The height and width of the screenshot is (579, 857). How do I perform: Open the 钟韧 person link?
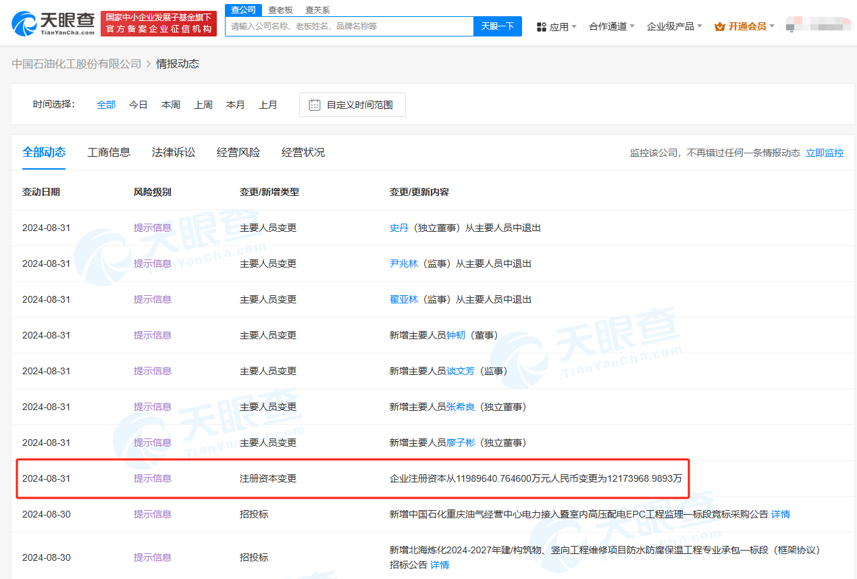(x=456, y=335)
